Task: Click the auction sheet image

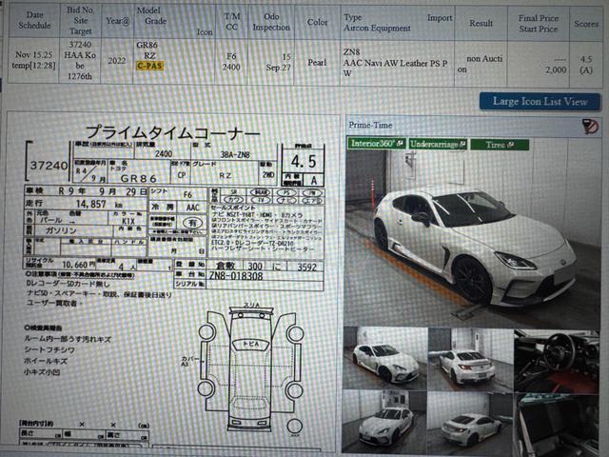Action: [x=173, y=282]
